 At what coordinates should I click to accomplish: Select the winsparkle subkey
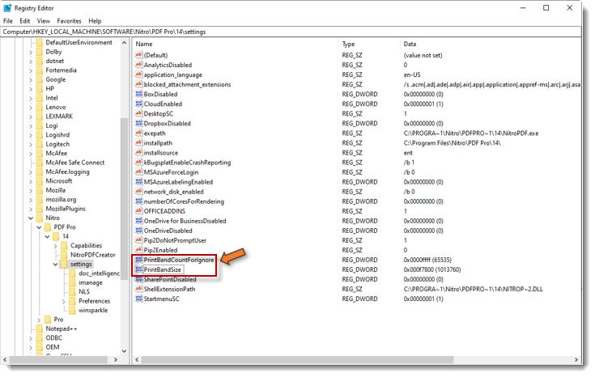tap(93, 310)
